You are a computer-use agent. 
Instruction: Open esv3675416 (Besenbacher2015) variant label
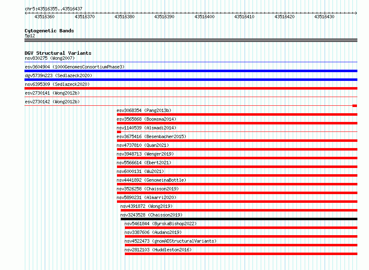coord(151,136)
